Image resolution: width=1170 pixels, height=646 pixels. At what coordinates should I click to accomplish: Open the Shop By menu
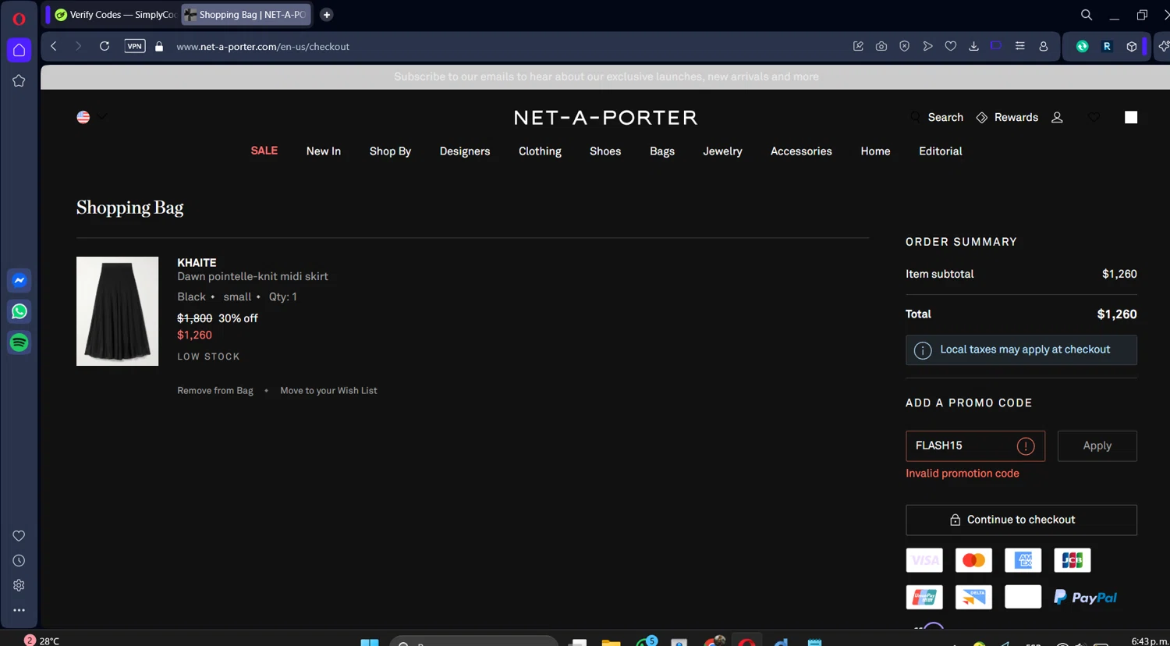(x=390, y=151)
